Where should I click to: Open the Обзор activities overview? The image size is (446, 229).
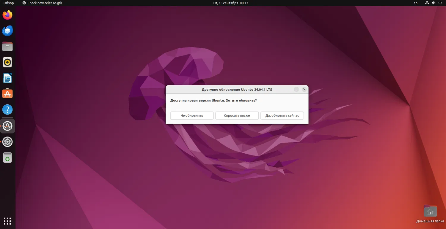(x=9, y=3)
